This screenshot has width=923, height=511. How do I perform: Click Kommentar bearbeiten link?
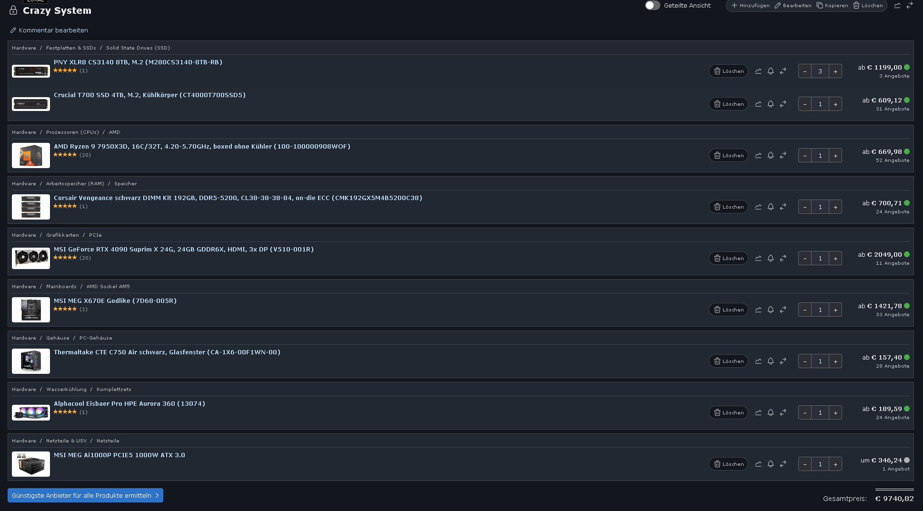click(x=49, y=30)
